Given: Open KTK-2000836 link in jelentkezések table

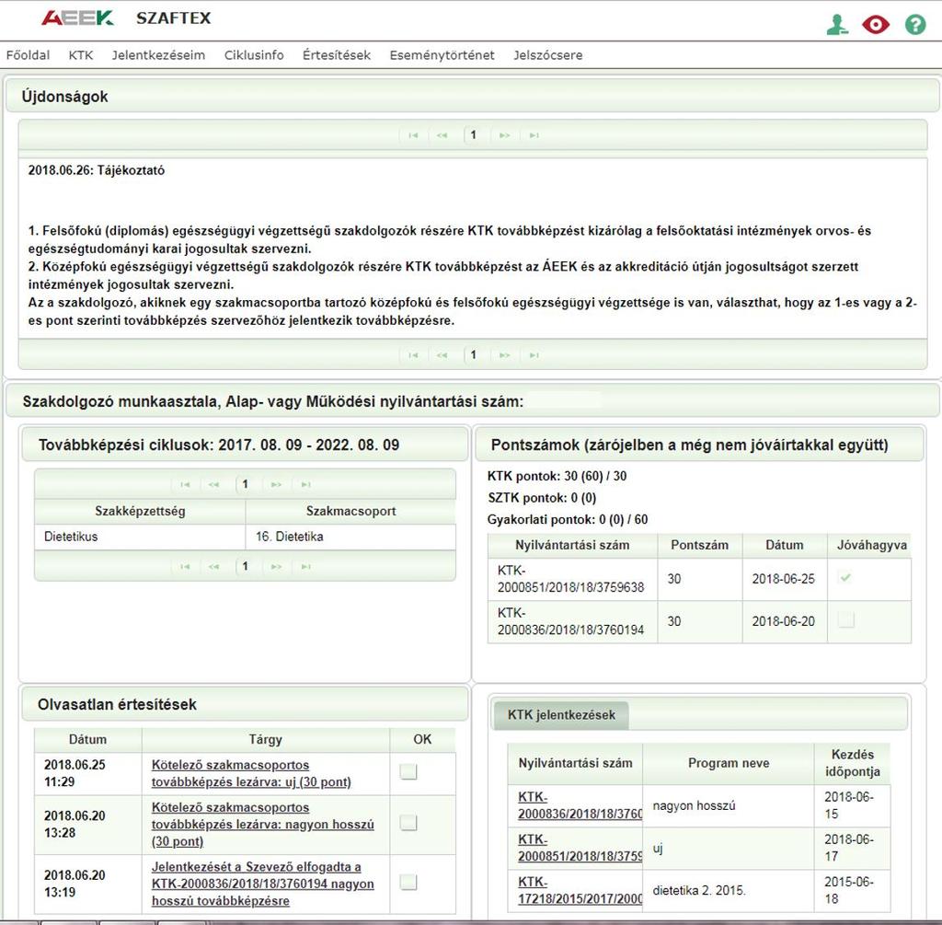Looking at the screenshot, I should (x=580, y=805).
